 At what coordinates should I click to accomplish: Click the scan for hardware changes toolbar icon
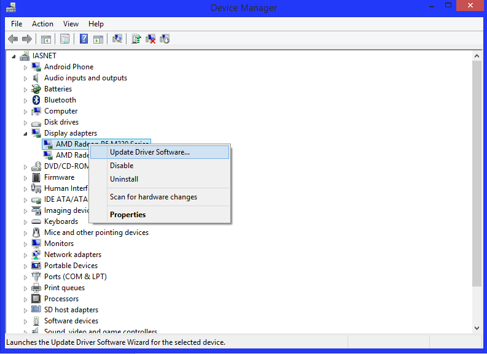(x=117, y=39)
